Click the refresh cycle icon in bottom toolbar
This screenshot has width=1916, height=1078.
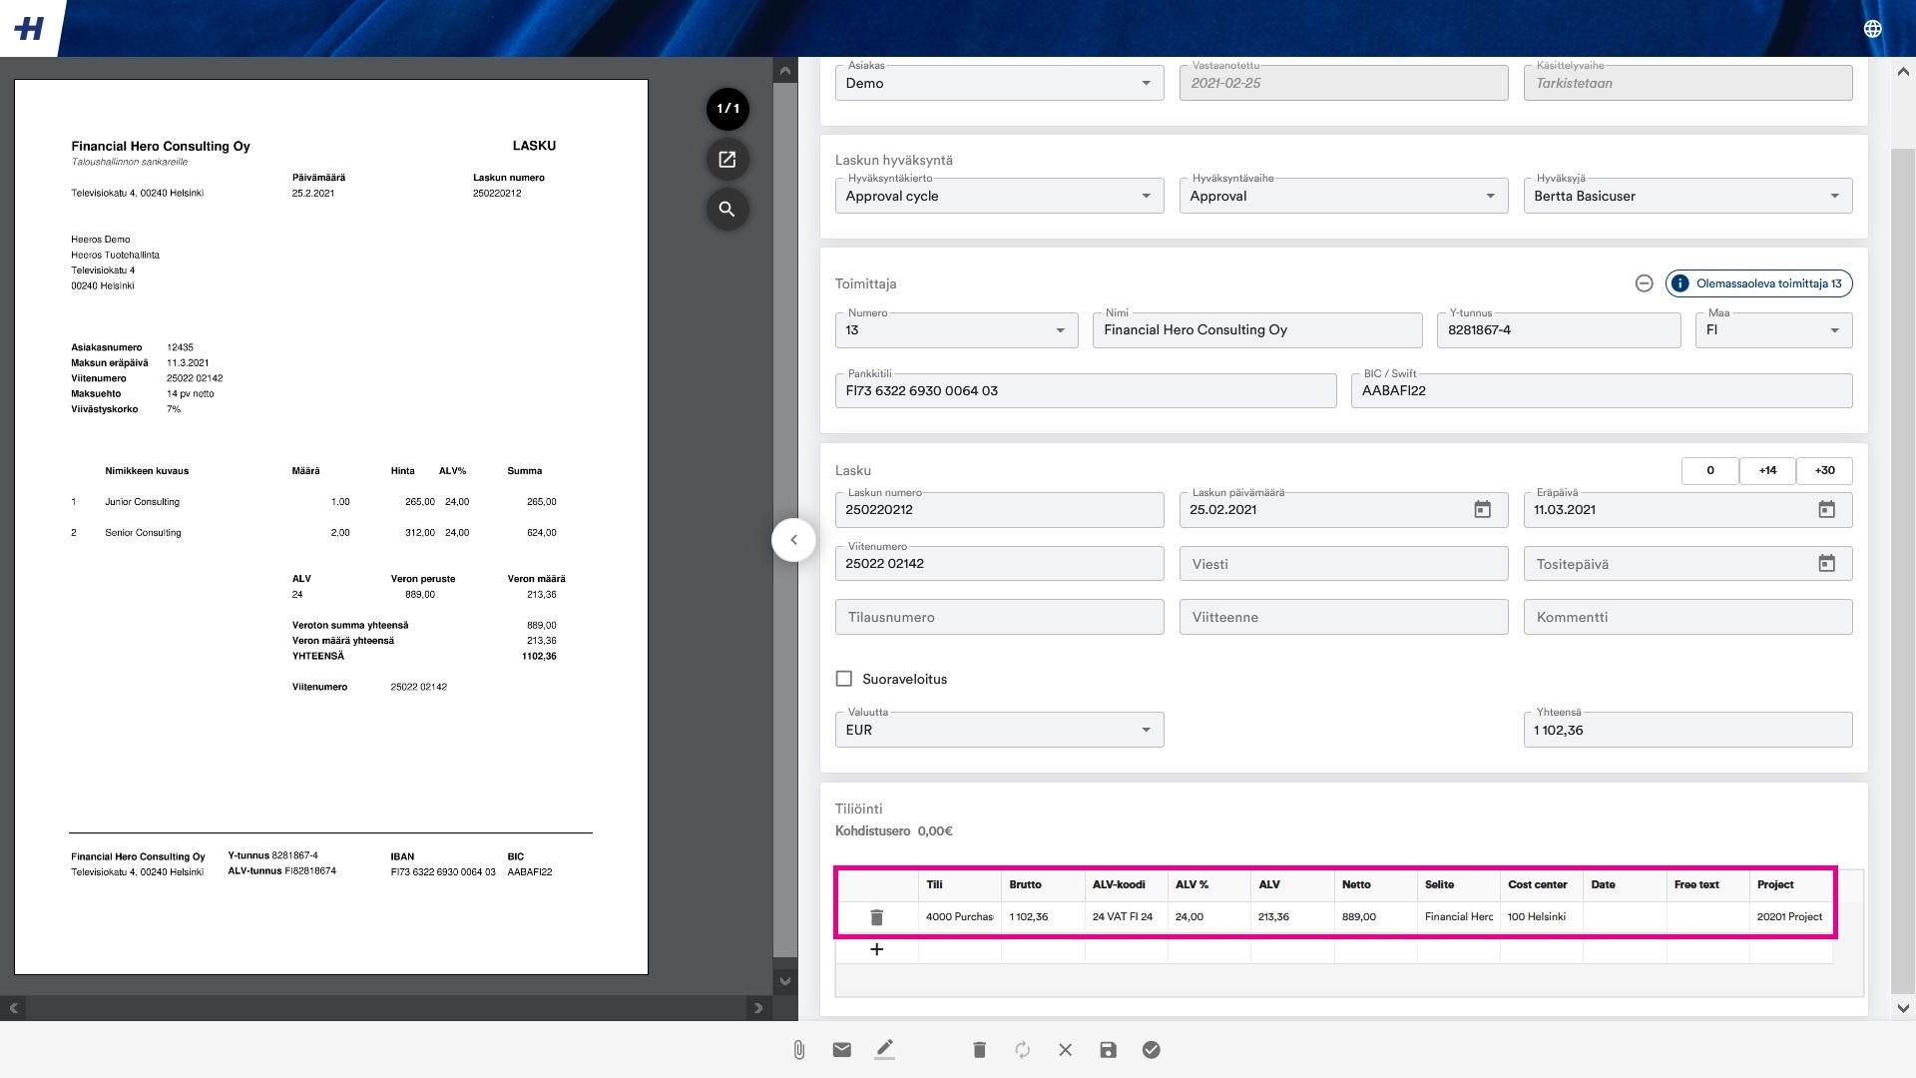[x=1023, y=1050]
